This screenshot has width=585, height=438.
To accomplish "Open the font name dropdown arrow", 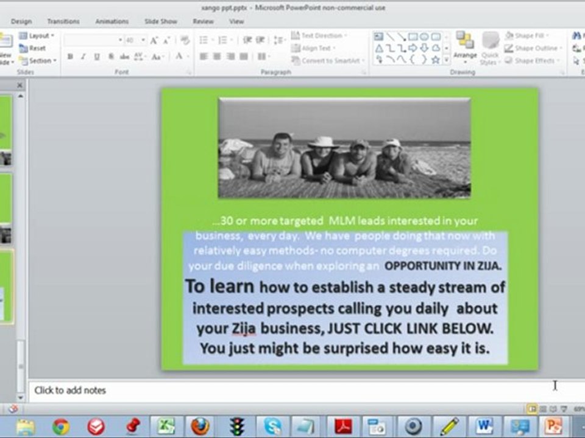I will pyautogui.click(x=120, y=40).
